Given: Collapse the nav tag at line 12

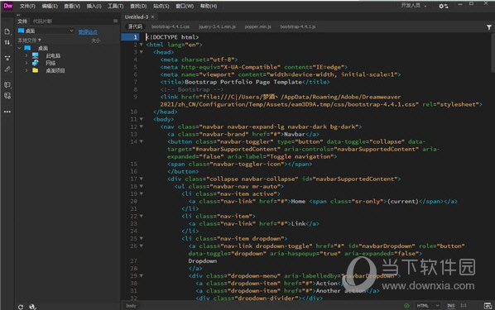Looking at the screenshot, I should [141, 126].
